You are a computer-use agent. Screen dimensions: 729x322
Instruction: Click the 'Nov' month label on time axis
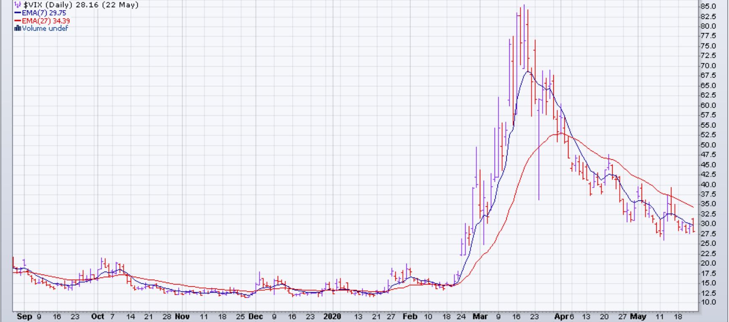[182, 317]
